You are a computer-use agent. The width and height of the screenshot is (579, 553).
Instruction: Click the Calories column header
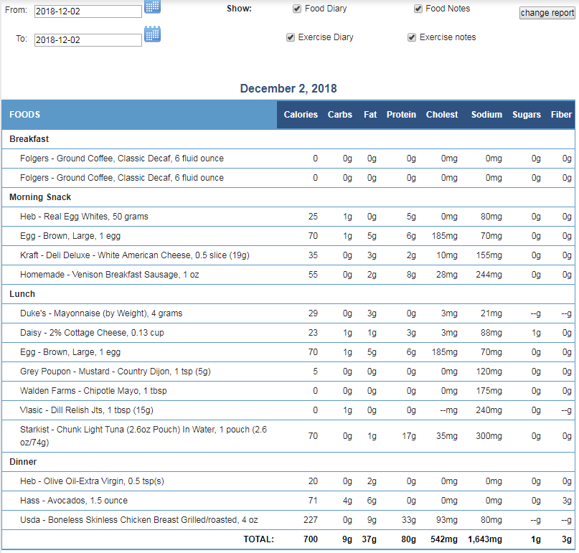click(301, 115)
